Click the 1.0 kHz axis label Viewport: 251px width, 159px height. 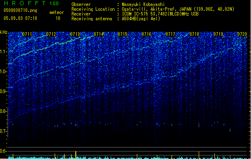4,72
